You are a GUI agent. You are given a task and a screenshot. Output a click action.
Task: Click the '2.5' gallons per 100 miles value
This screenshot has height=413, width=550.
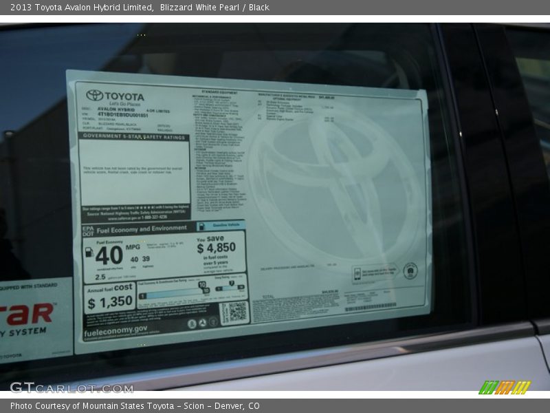pyautogui.click(x=100, y=277)
